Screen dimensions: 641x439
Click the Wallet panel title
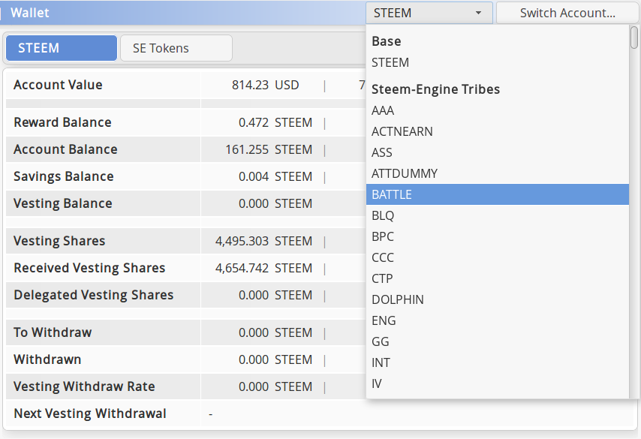(x=30, y=13)
